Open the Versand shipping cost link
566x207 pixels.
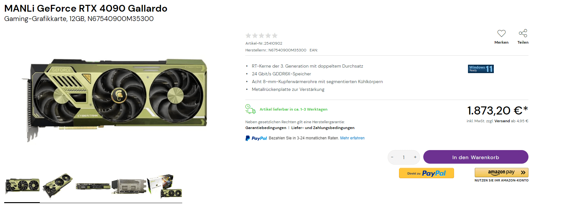click(502, 121)
